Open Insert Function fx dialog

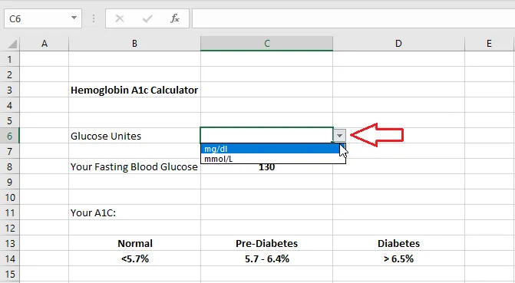[175, 18]
